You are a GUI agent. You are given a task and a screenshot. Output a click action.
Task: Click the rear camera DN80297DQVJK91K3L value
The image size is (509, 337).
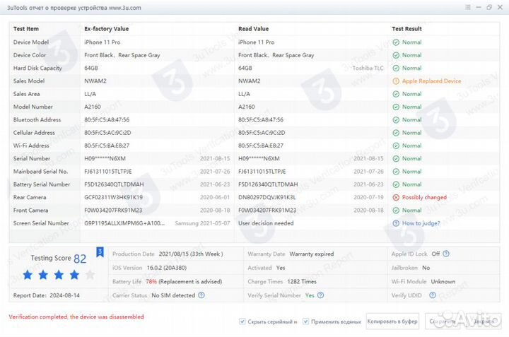pyautogui.click(x=267, y=197)
